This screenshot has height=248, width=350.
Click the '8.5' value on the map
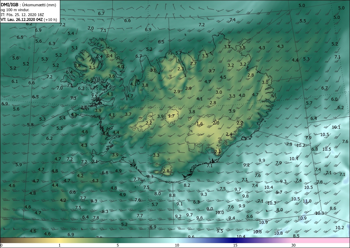click(x=296, y=236)
